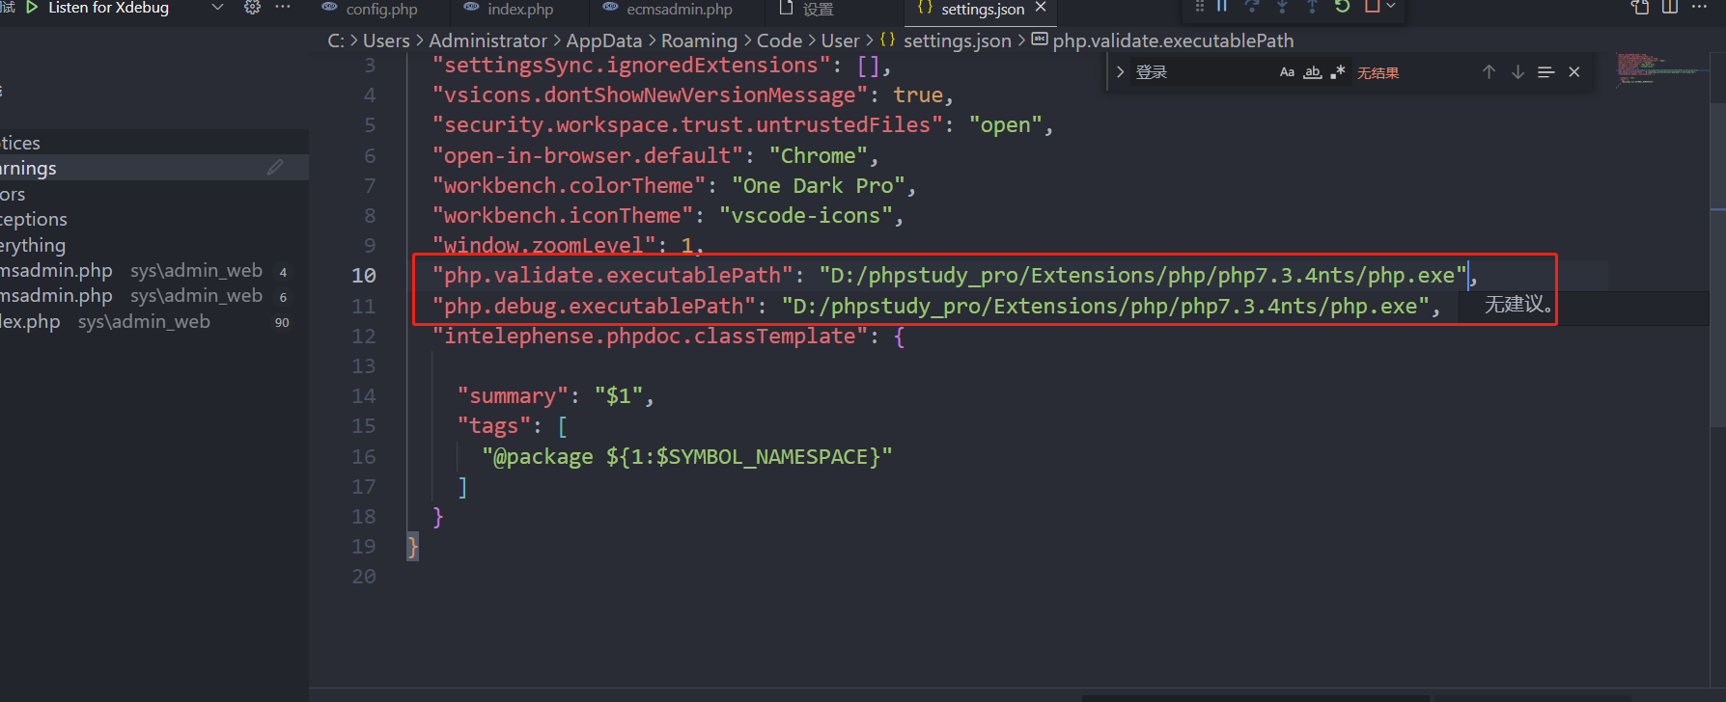Pause the debugger from the debug toolbar

(1222, 7)
